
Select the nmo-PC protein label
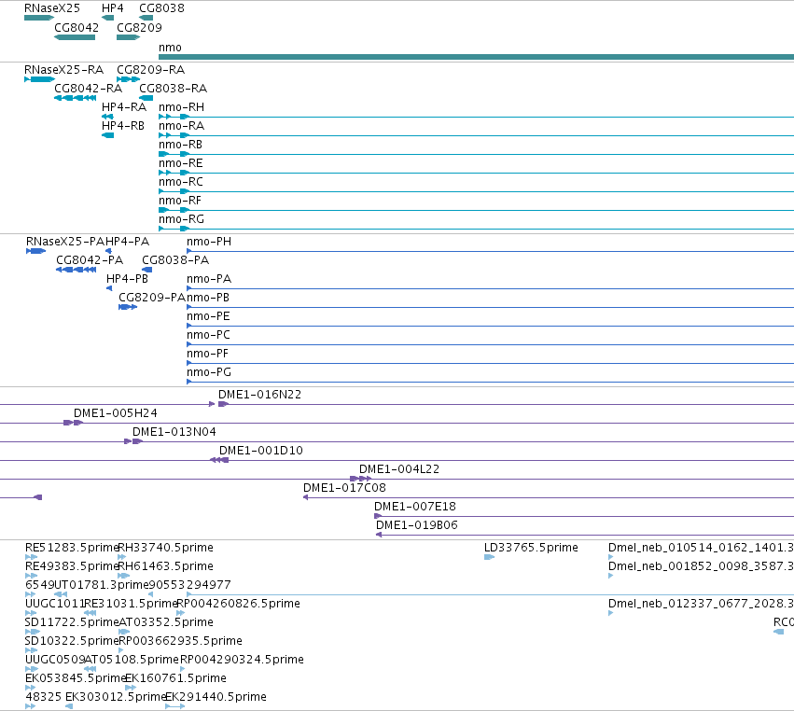click(x=208, y=335)
